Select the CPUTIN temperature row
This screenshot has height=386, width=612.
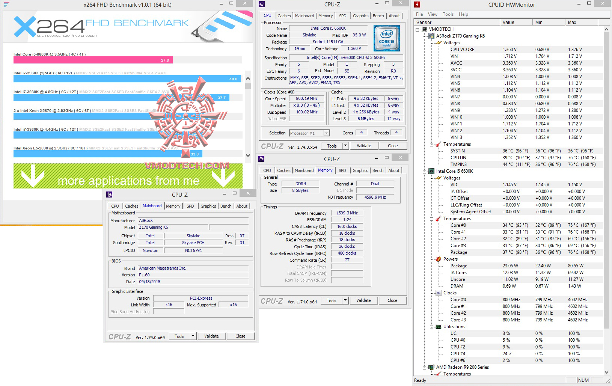tap(526, 158)
